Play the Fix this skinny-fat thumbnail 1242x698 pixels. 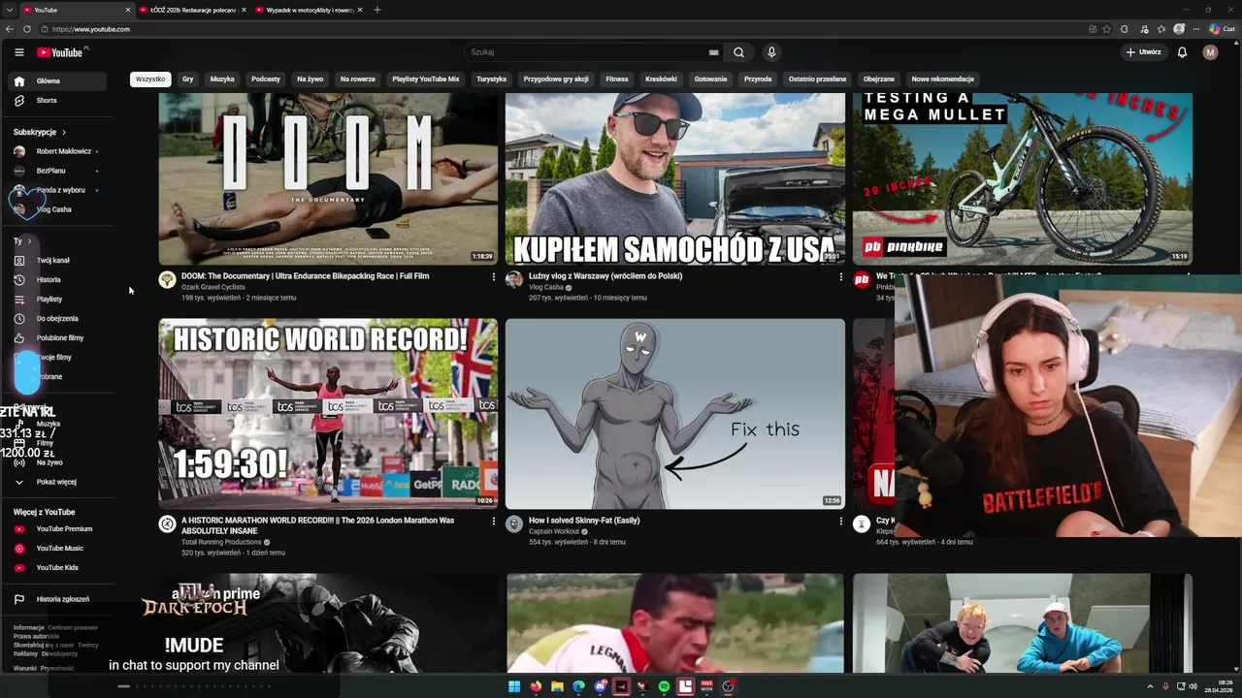click(675, 414)
